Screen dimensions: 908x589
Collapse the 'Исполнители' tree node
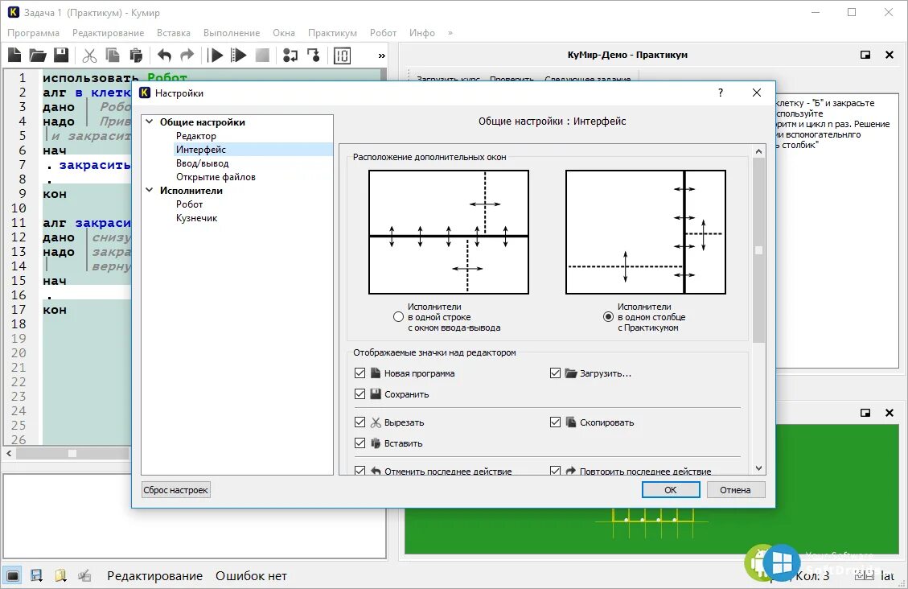coord(150,190)
